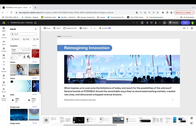Click Resize in the top toolbar
196x126 pixels.
[x=47, y=28]
